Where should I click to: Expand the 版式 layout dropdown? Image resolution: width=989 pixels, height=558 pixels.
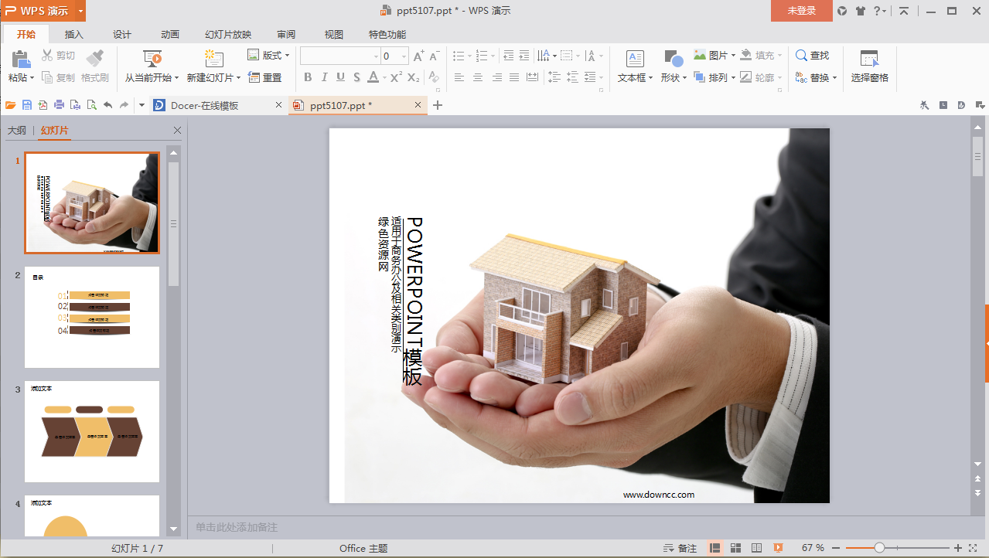tap(268, 55)
